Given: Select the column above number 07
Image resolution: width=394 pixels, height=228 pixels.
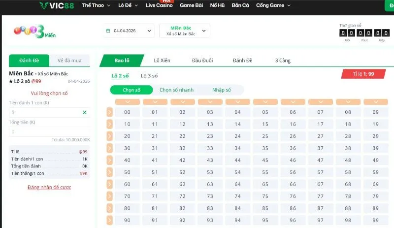Looking at the screenshot, I should (x=321, y=102).
